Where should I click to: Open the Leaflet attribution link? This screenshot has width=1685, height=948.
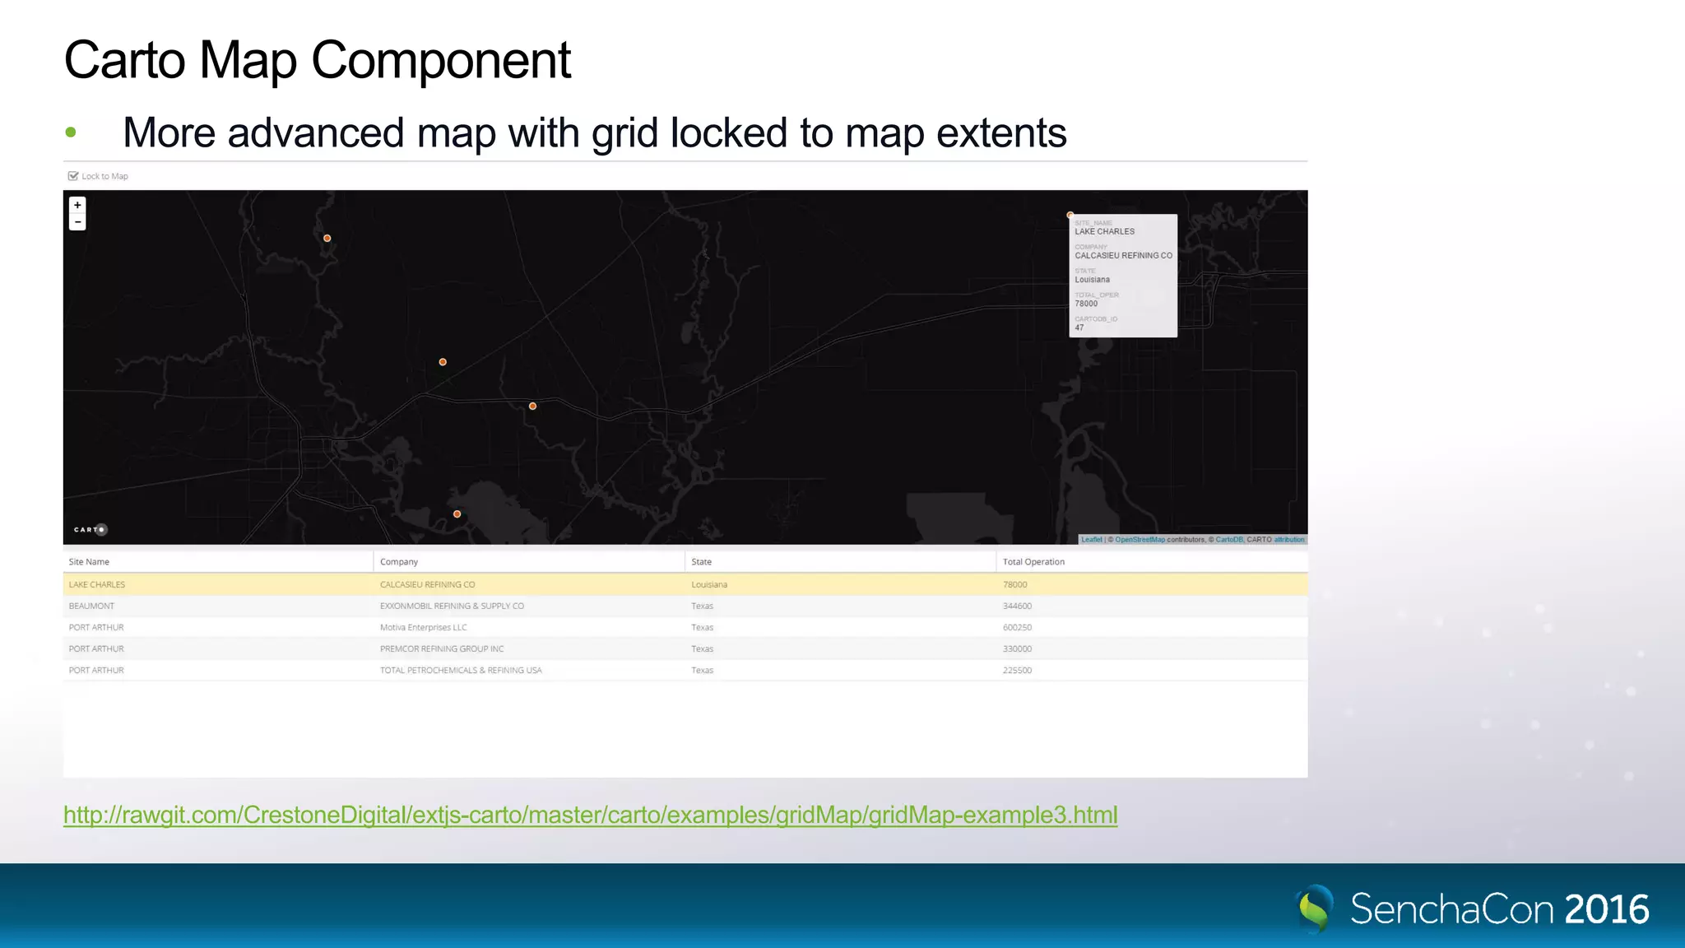pos(1091,540)
